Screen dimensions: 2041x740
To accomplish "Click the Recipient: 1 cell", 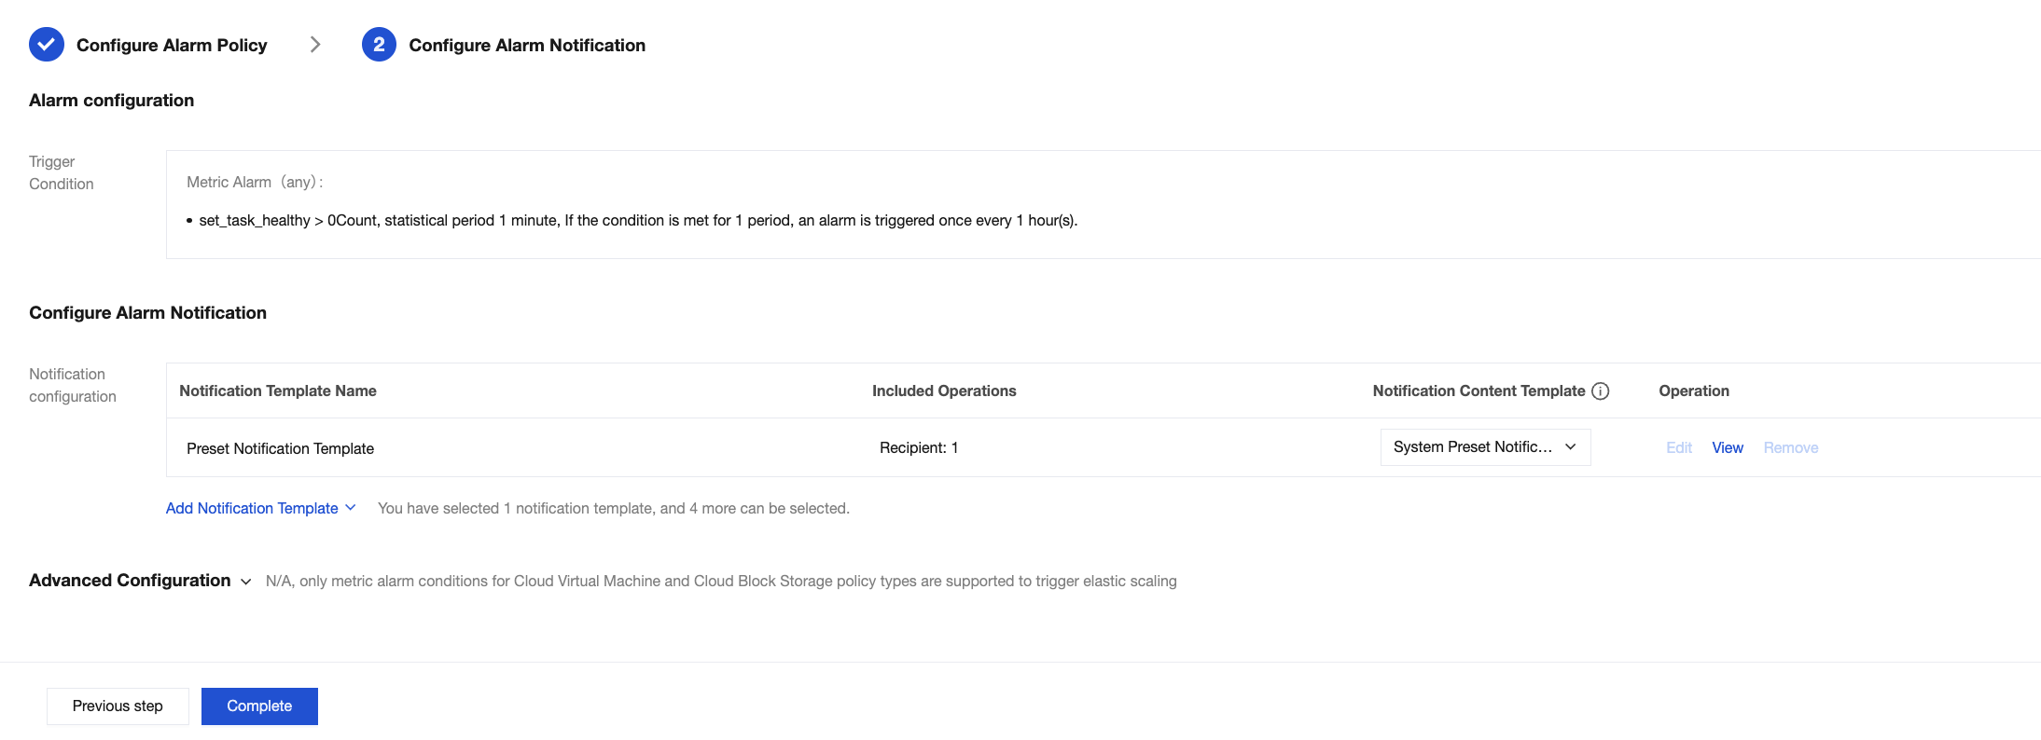I will [x=919, y=448].
